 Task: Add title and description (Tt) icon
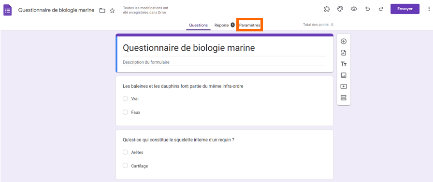tap(344, 64)
